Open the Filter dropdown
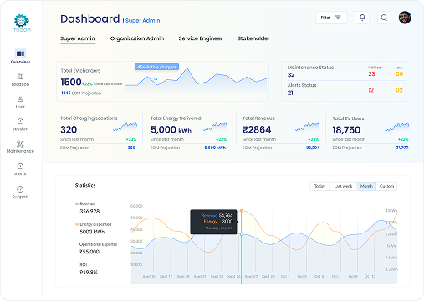 331,18
